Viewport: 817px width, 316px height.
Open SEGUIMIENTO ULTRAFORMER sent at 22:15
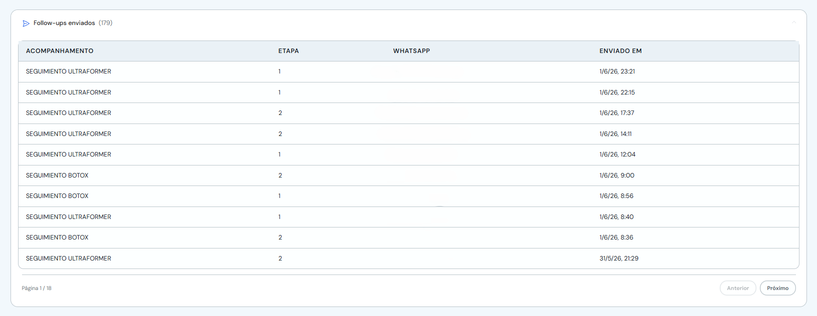[69, 92]
